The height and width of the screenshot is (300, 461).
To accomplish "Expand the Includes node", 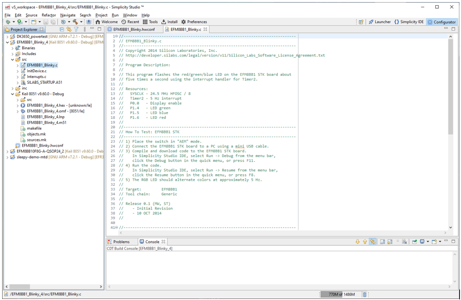I will (13, 54).
